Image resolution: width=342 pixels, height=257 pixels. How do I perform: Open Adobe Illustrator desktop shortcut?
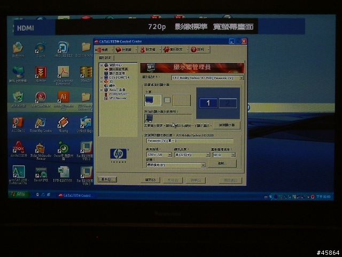coord(63,100)
